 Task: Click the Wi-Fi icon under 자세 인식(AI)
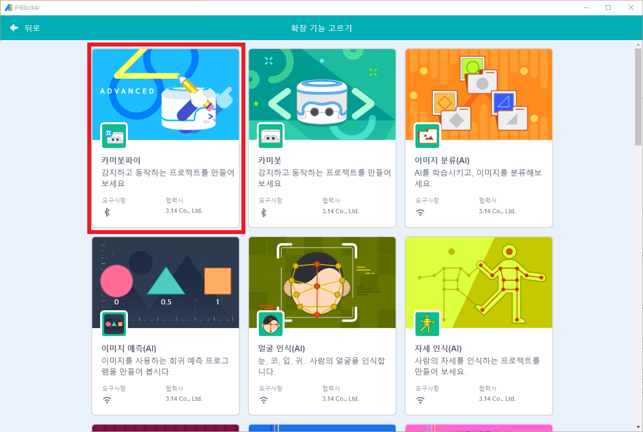[x=420, y=400]
